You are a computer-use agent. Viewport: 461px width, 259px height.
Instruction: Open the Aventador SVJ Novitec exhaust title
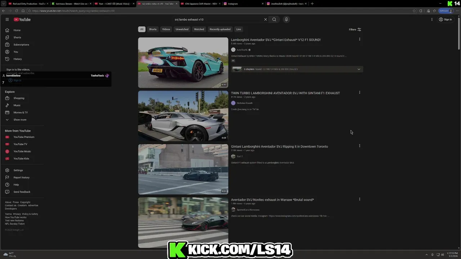click(x=272, y=200)
